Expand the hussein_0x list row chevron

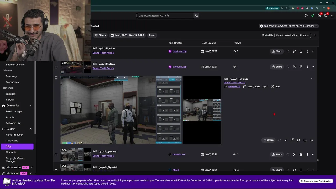pyautogui.click(x=313, y=154)
